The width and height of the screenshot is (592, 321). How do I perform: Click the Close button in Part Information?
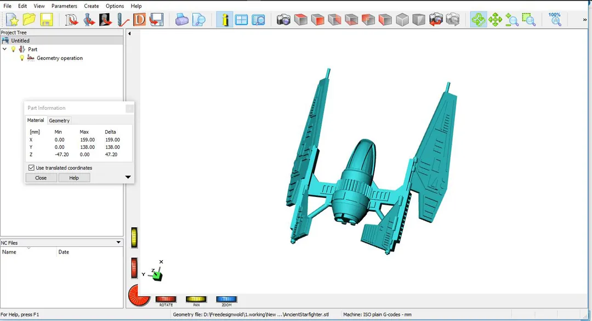(41, 178)
